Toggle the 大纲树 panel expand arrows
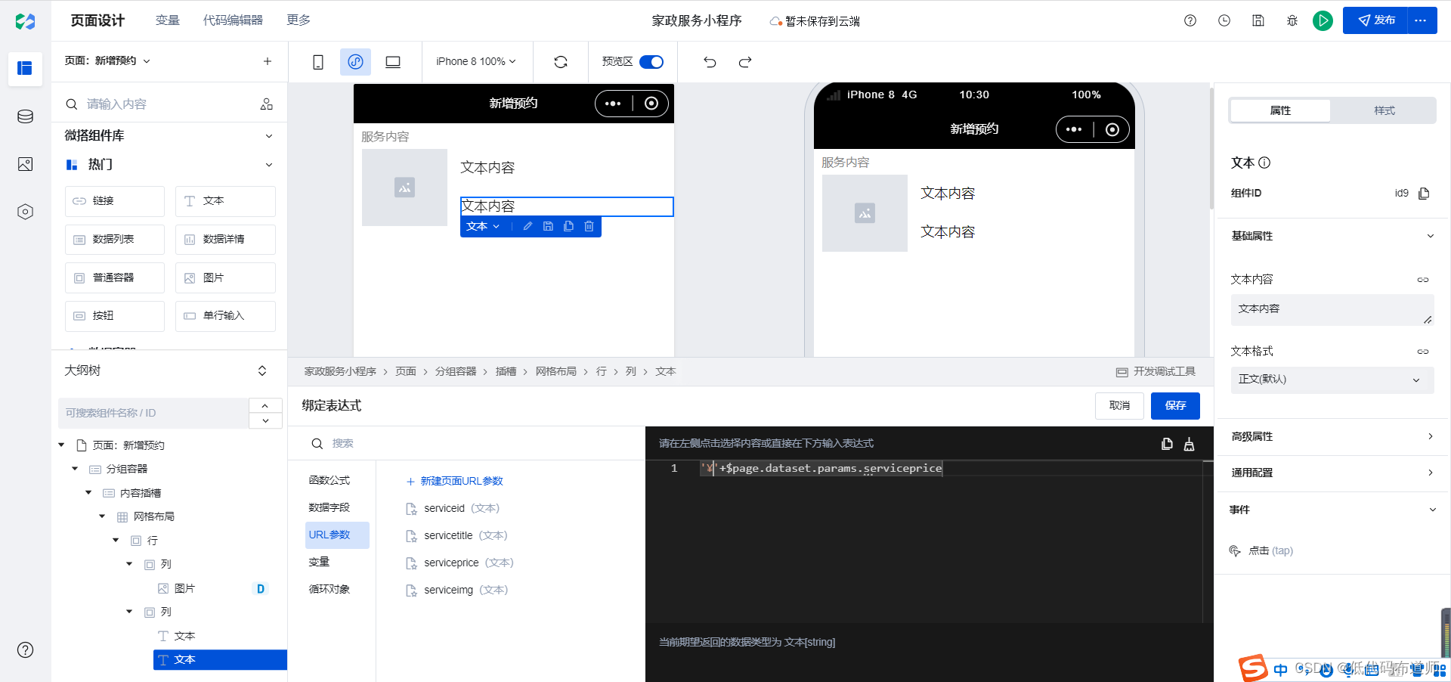Screen dimensions: 1451x682 (x=262, y=370)
